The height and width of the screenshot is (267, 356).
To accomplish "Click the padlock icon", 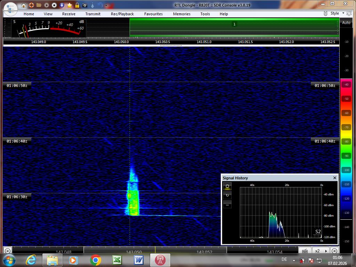I will pos(77,5).
